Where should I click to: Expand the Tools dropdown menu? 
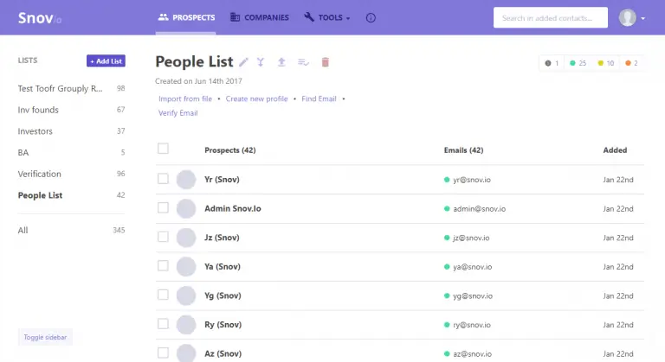tap(327, 17)
